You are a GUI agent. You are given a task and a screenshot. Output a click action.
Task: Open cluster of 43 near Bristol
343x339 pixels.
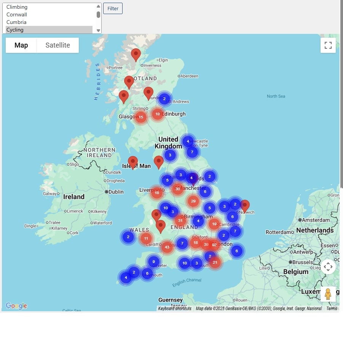tap(167, 247)
